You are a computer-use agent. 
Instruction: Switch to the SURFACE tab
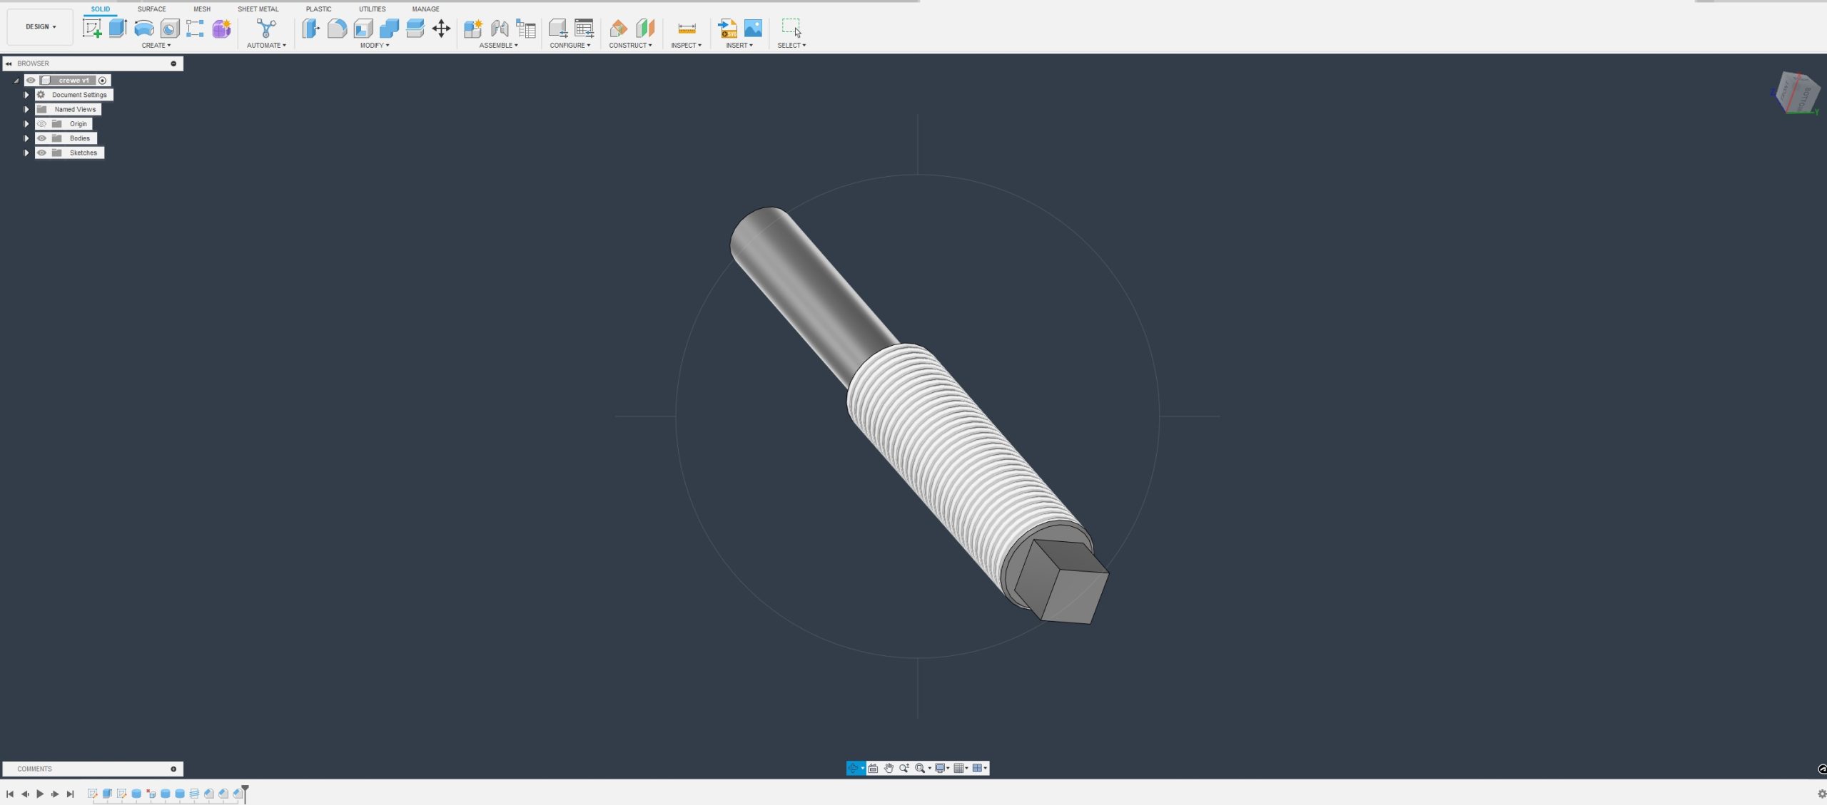(x=151, y=9)
